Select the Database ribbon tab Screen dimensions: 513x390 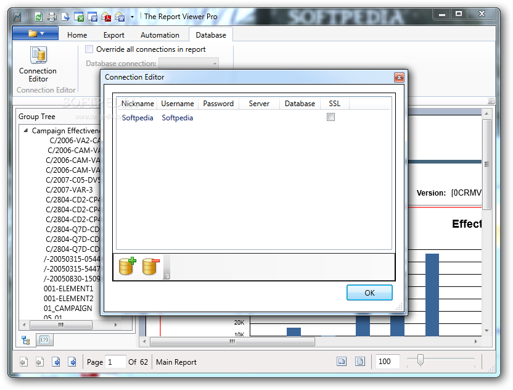(211, 35)
